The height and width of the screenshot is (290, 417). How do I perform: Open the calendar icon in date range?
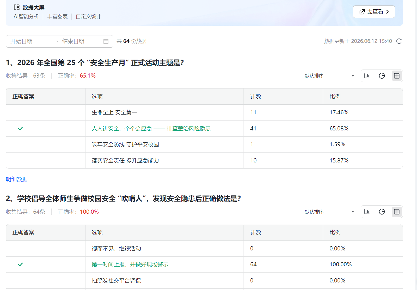pos(106,41)
